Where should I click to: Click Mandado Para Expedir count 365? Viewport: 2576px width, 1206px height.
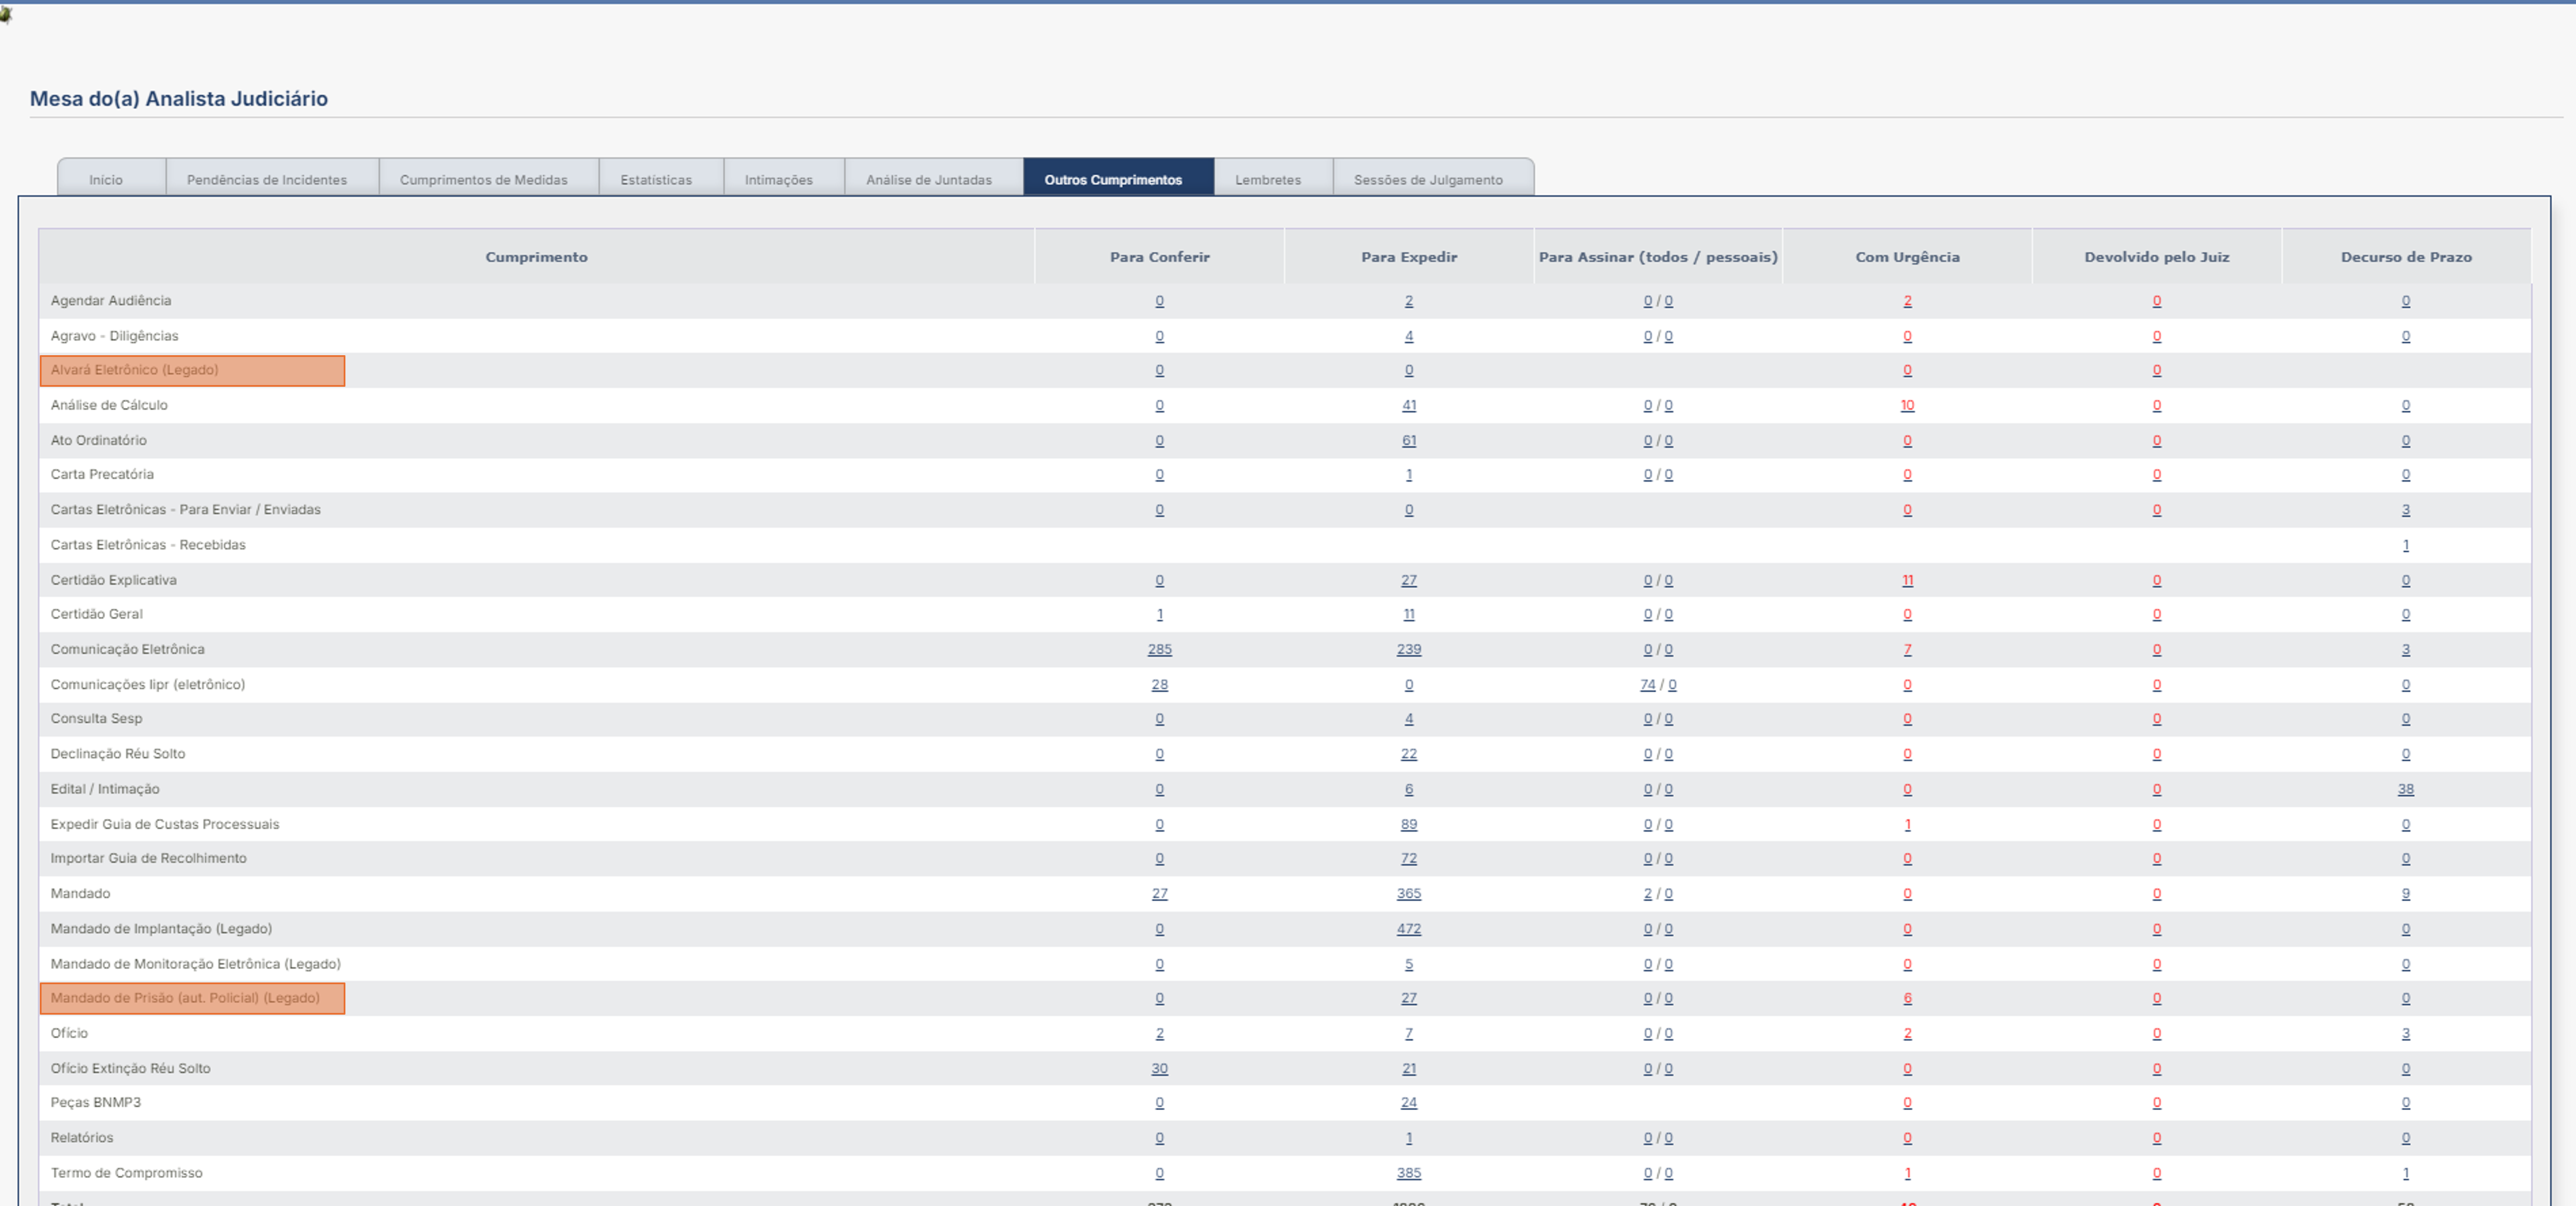[1409, 894]
